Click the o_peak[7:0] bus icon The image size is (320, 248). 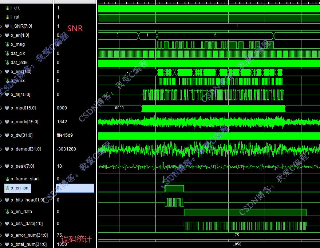(7, 166)
